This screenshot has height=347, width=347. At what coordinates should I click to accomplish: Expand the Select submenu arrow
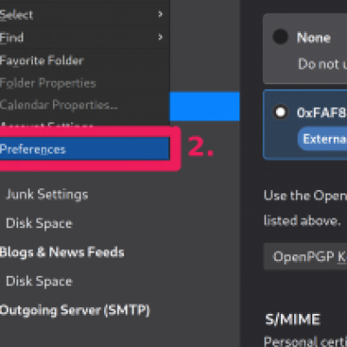pyautogui.click(x=160, y=14)
